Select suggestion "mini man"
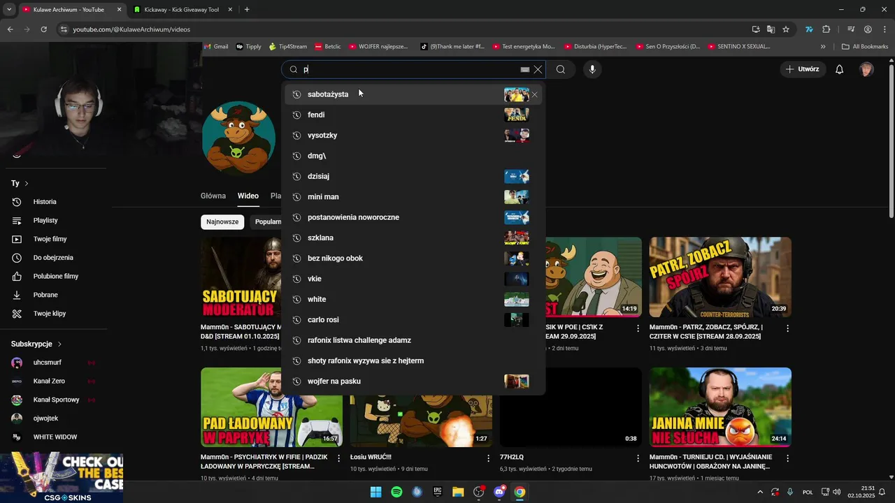The height and width of the screenshot is (503, 895). (x=413, y=197)
